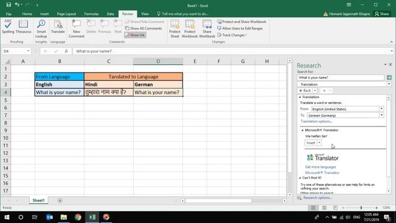
Task: Go to Next comment
Action: (118, 26)
